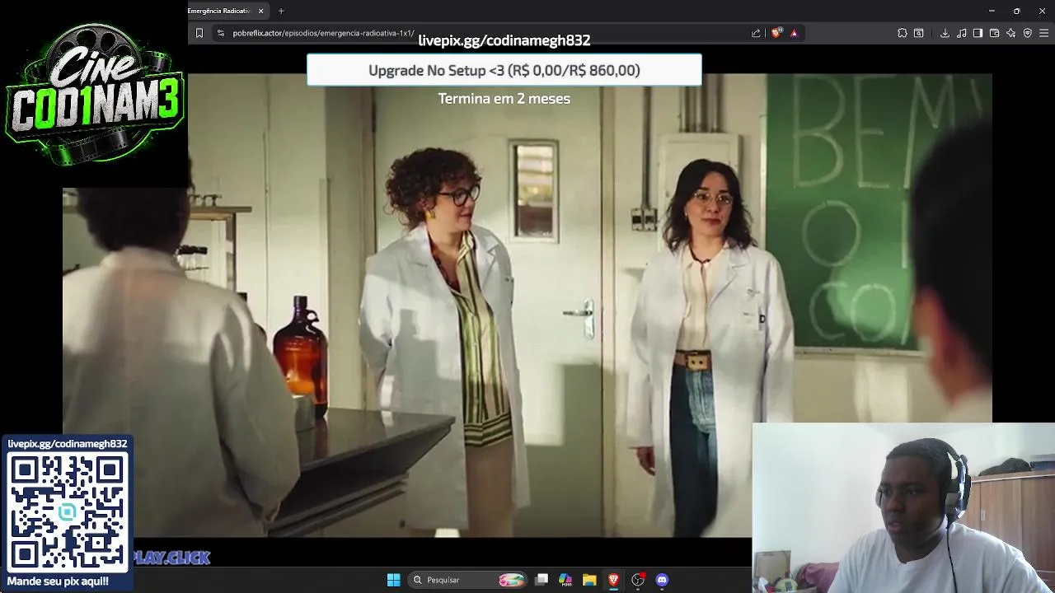Open the Brave Shields lion icon
1055x593 pixels.
point(776,33)
